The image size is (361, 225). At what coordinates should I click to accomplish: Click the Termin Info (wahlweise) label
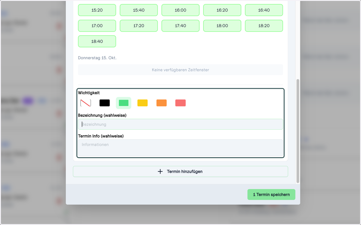pyautogui.click(x=101, y=136)
